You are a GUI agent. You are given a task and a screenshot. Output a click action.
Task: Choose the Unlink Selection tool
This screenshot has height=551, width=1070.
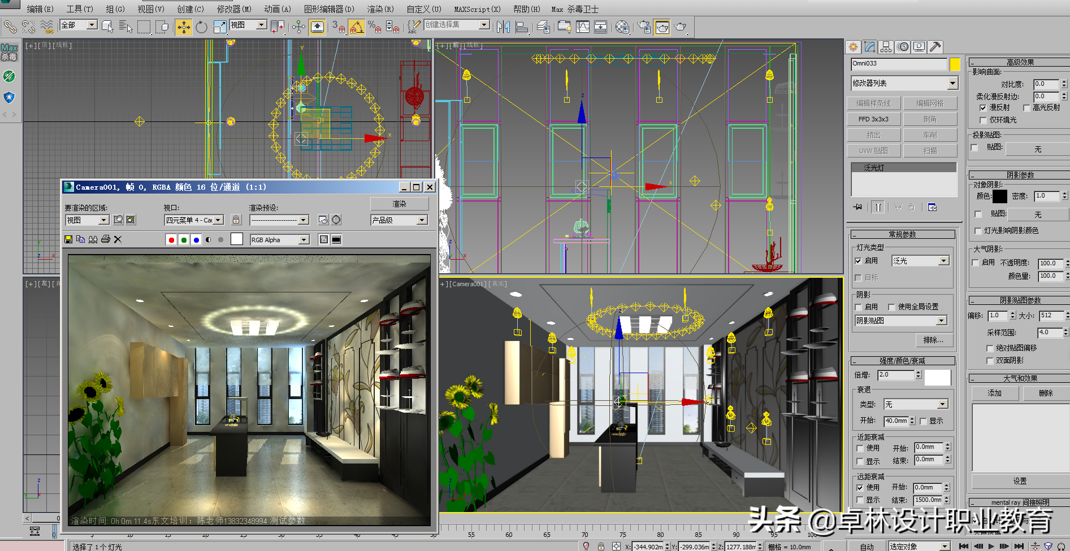coord(28,26)
